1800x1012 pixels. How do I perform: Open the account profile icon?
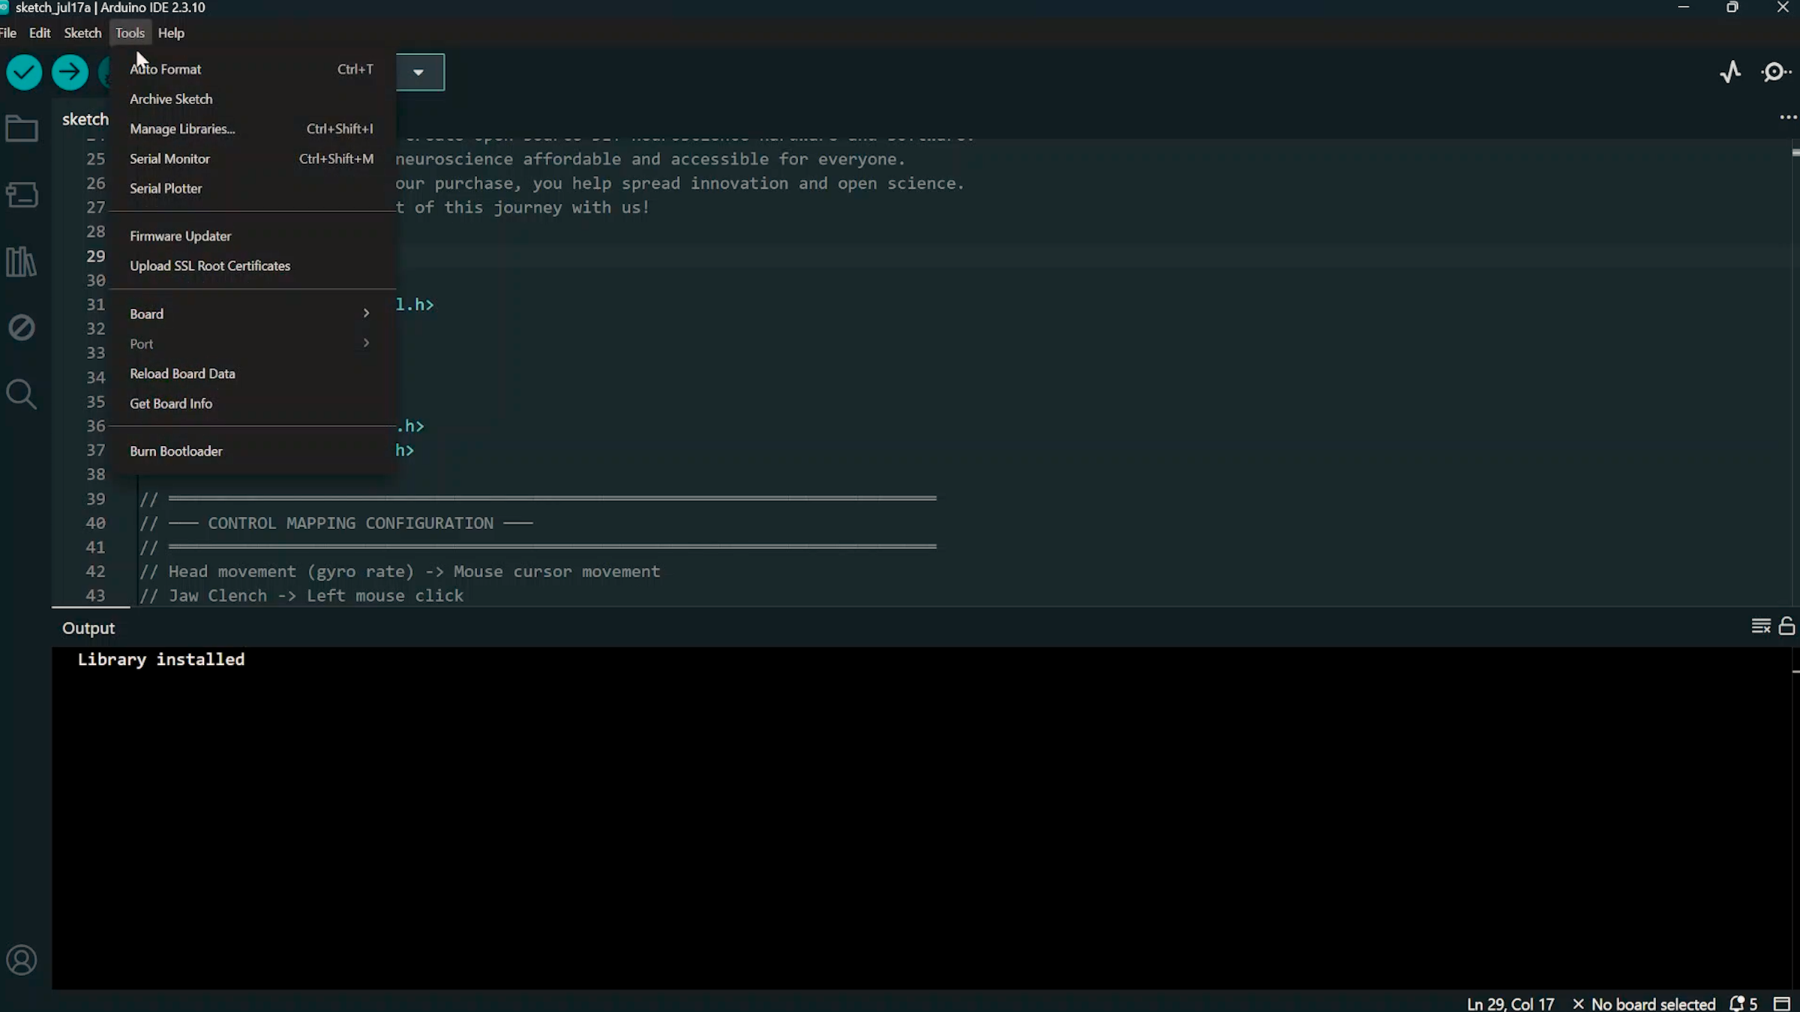coord(22,960)
